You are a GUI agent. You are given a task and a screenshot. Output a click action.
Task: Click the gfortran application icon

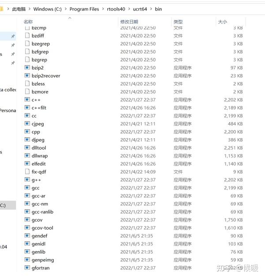point(27,268)
